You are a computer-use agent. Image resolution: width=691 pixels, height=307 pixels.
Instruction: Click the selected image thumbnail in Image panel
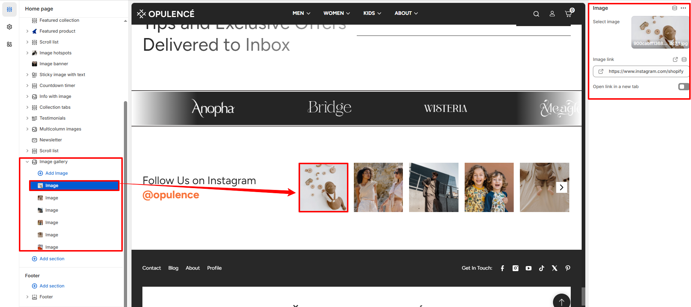[x=660, y=32]
